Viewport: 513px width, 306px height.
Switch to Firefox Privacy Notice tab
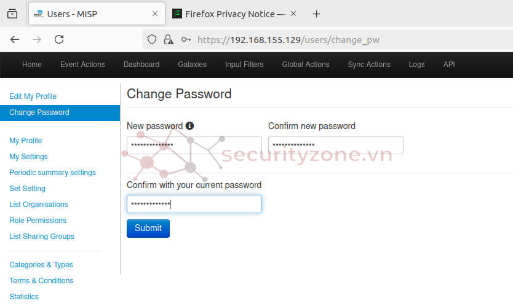point(229,14)
